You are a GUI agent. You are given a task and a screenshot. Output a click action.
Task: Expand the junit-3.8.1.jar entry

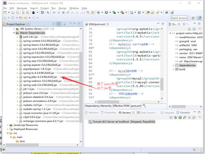[x=17, y=37]
